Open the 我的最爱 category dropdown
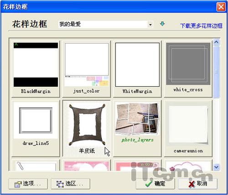Image resolution: width=228 pixels, height=195 pixels. [106, 24]
